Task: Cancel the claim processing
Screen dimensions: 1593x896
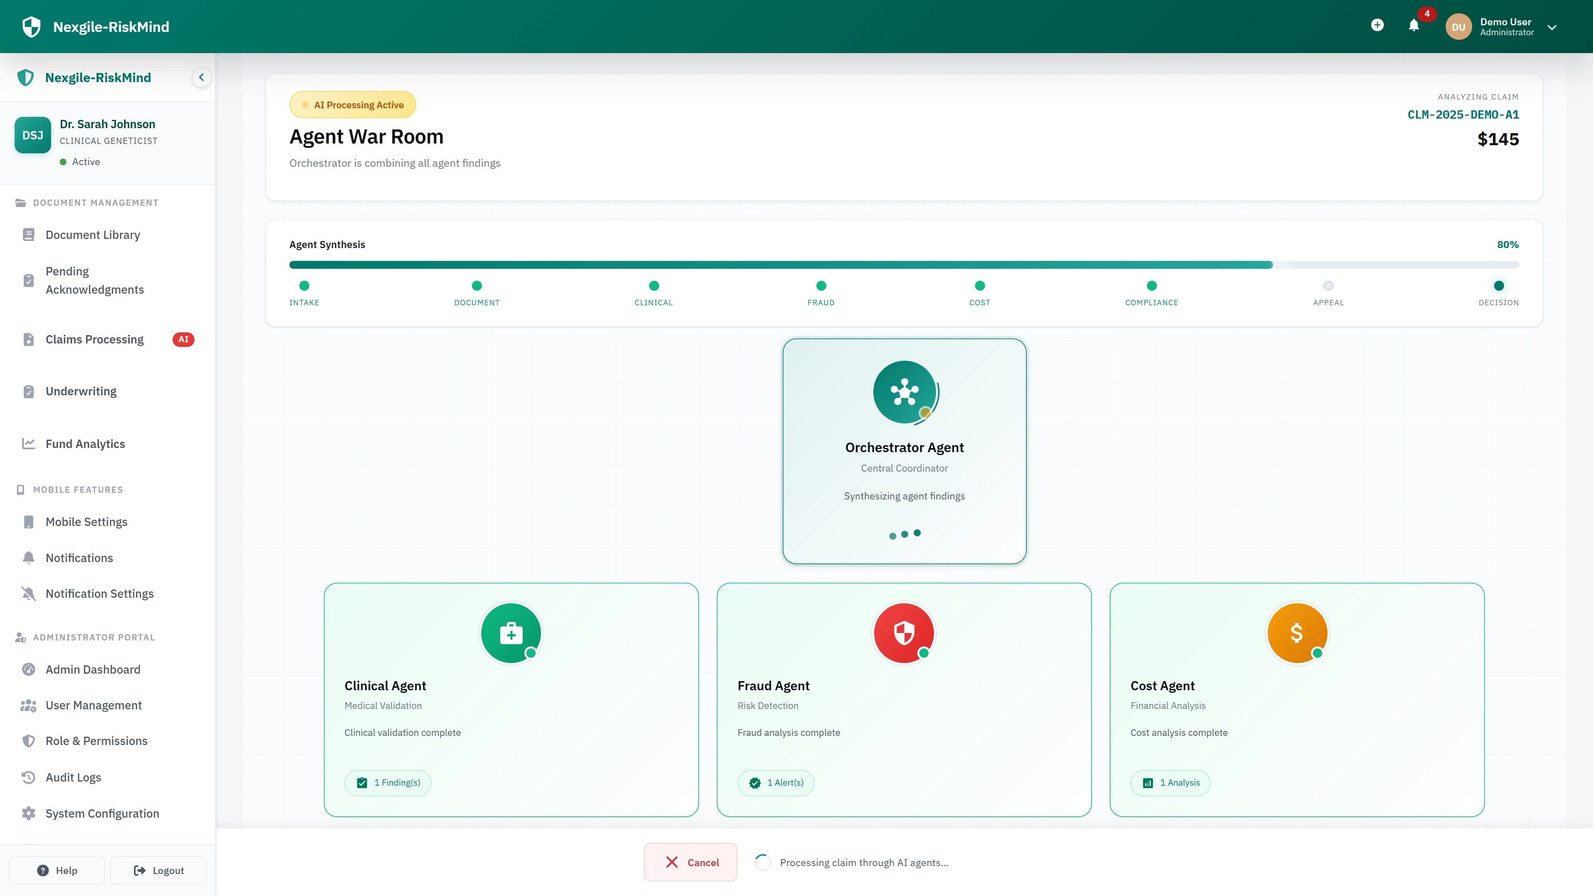Action: (690, 862)
